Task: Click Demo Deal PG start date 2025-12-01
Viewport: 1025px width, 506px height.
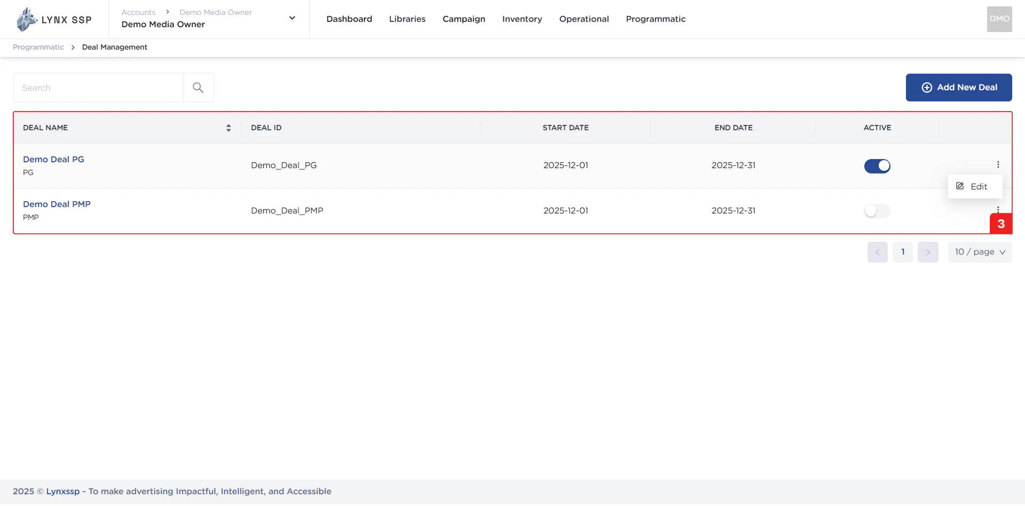Action: (566, 165)
